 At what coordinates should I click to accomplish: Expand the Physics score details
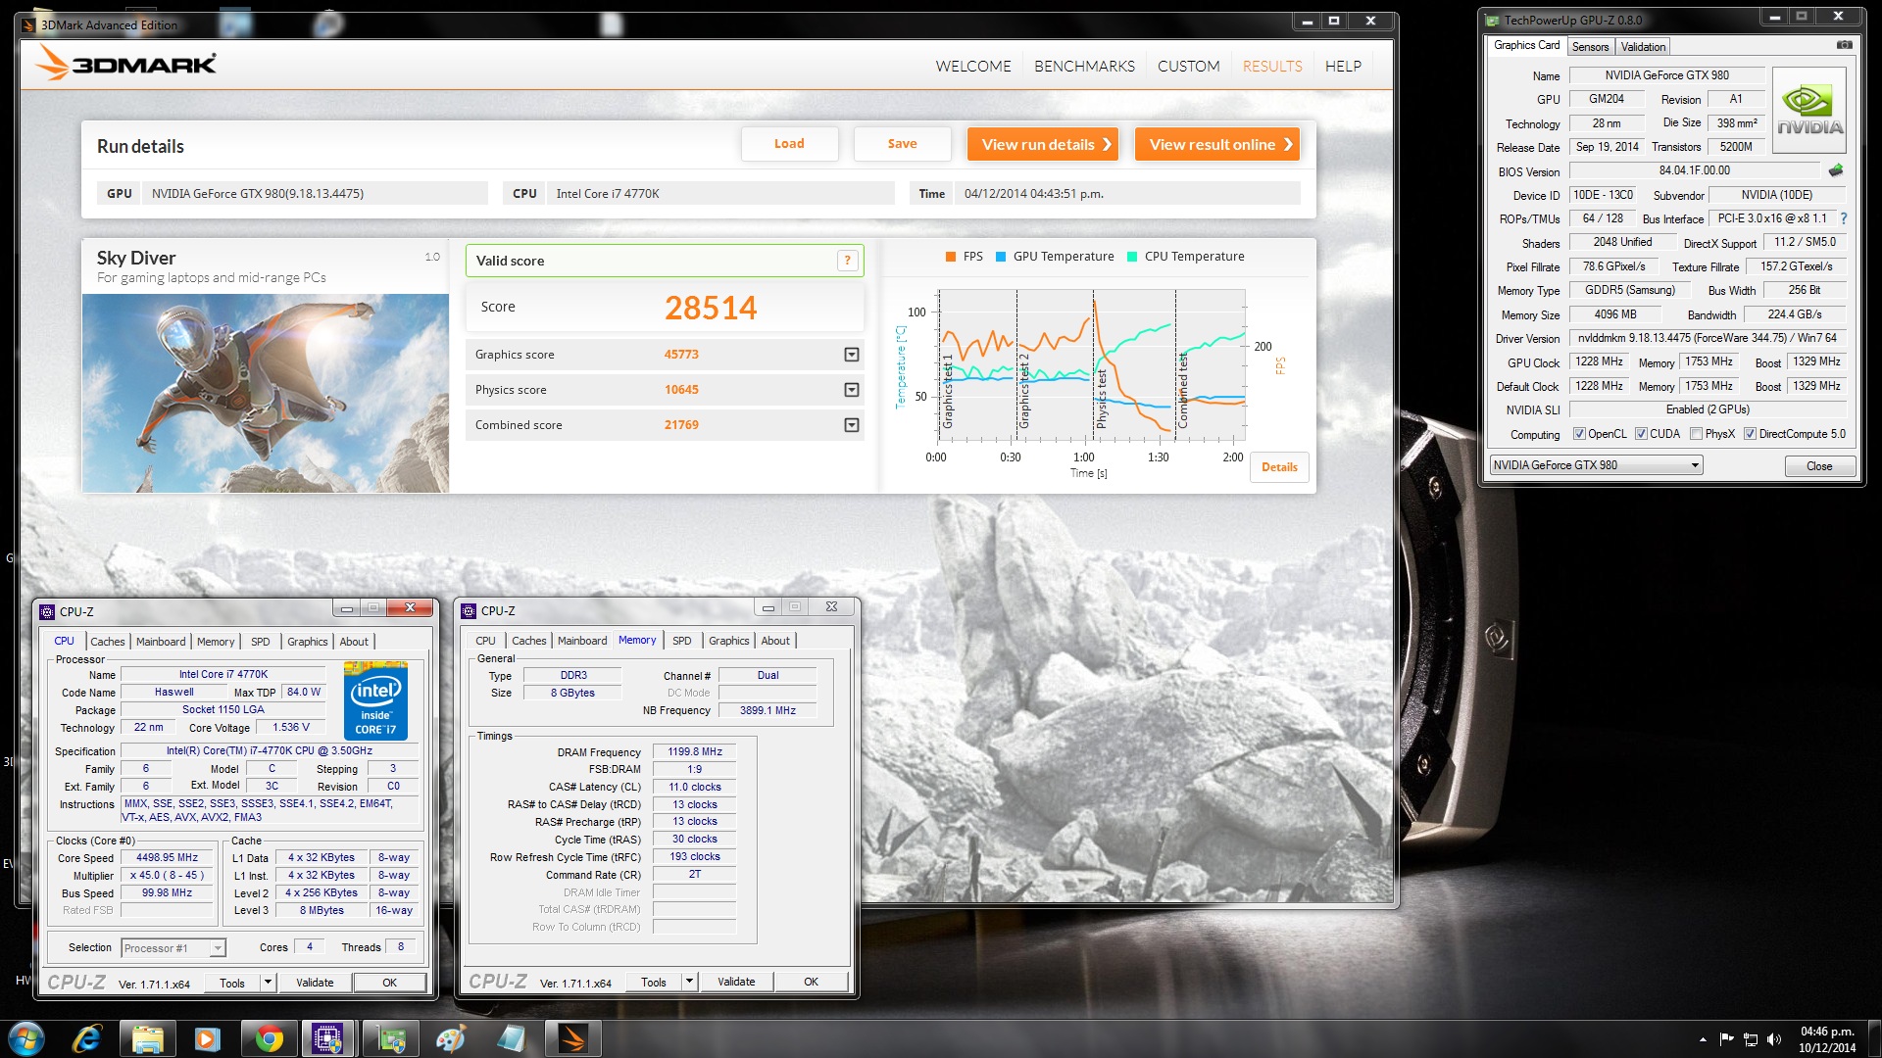[x=851, y=390]
